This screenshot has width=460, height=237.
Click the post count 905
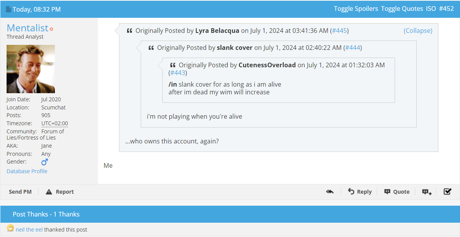46,116
